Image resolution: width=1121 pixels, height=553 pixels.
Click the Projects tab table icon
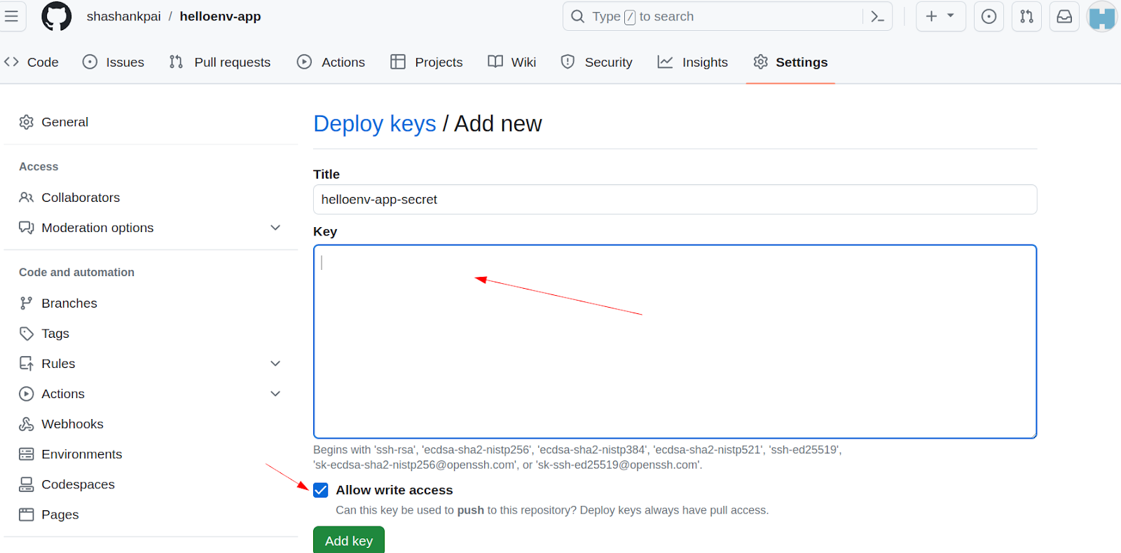(x=398, y=62)
